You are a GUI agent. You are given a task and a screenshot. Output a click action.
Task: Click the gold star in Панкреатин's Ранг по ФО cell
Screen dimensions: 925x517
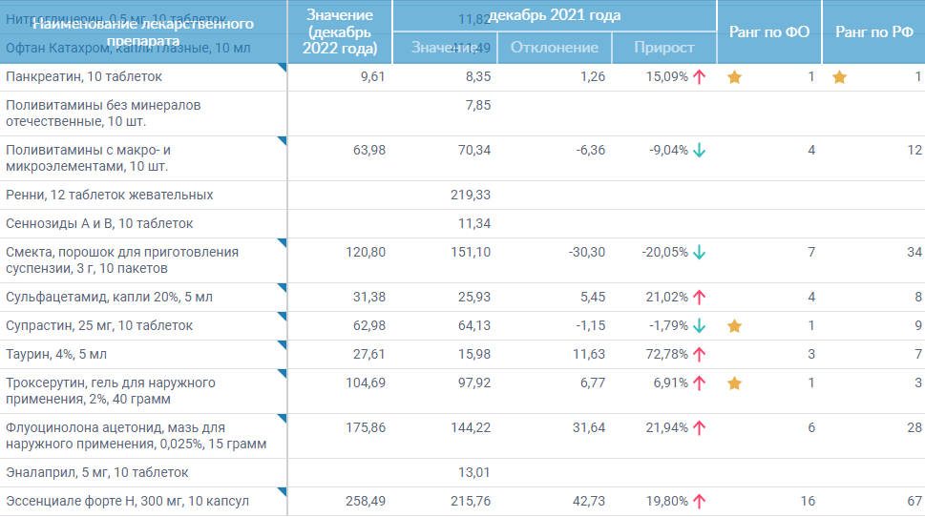734,77
